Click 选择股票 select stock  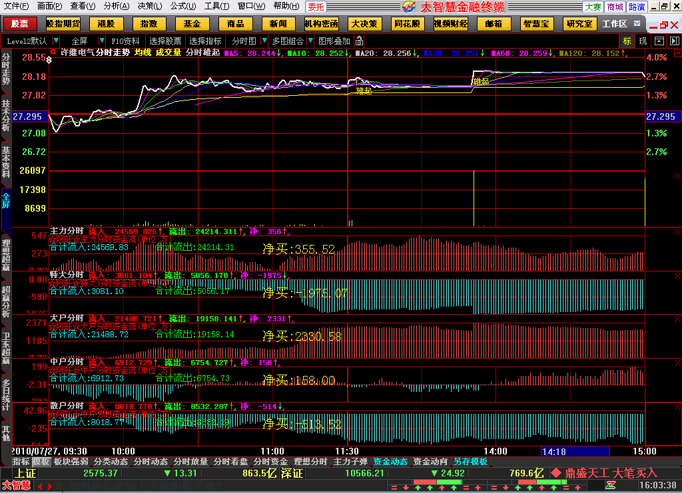point(165,41)
